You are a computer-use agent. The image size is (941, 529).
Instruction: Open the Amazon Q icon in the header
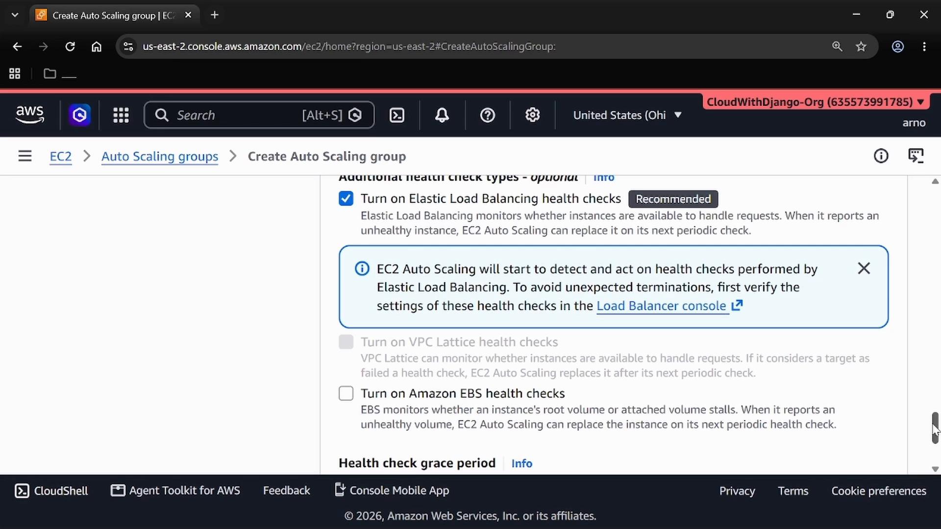tap(79, 115)
